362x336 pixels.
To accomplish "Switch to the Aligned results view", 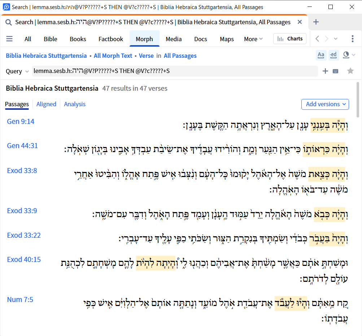I will tap(46, 104).
